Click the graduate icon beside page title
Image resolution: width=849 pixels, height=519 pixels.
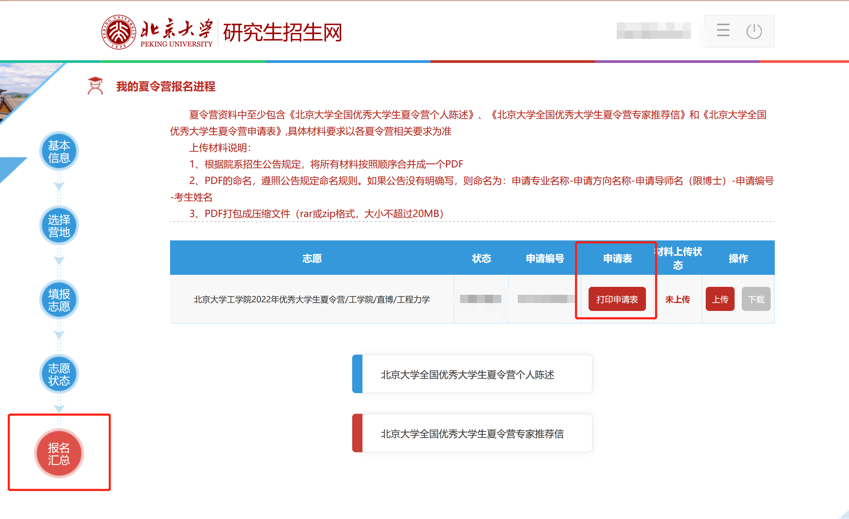(x=95, y=86)
